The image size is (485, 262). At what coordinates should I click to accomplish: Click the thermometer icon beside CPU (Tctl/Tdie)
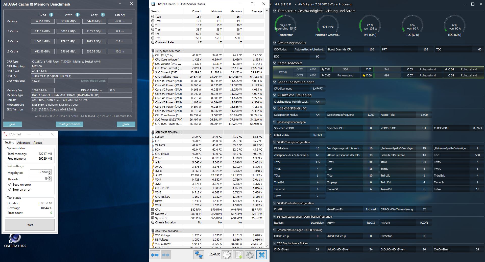pyautogui.click(x=153, y=55)
